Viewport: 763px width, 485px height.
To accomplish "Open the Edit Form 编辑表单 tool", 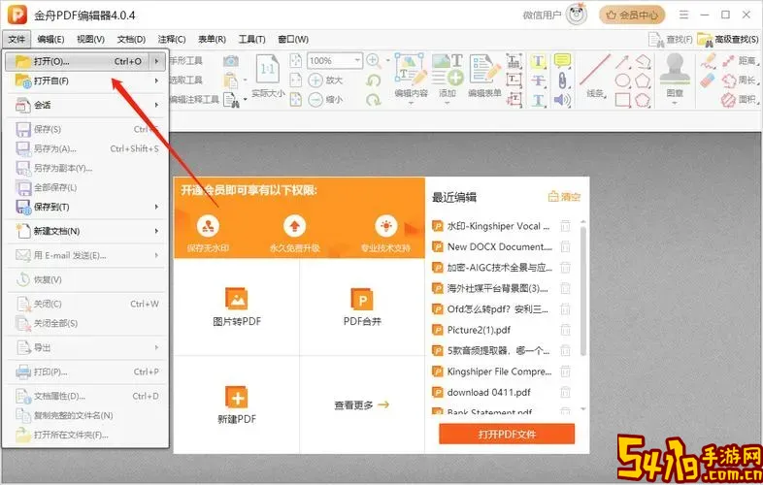I will click(x=484, y=75).
